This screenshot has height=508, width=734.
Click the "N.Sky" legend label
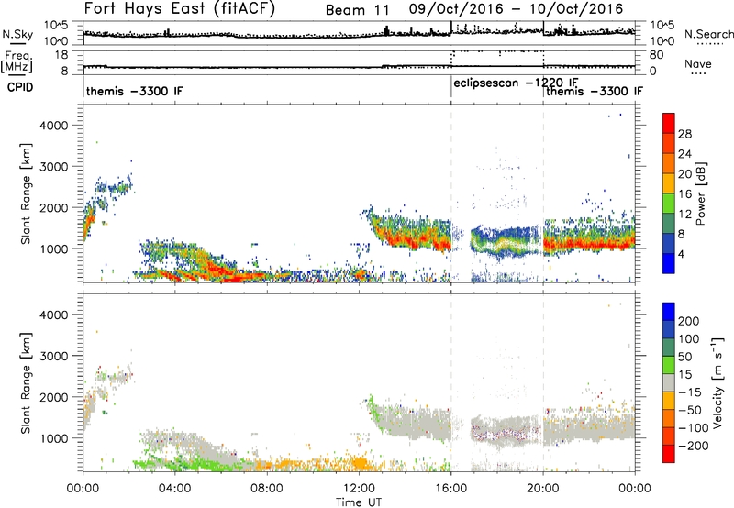[x=17, y=34]
